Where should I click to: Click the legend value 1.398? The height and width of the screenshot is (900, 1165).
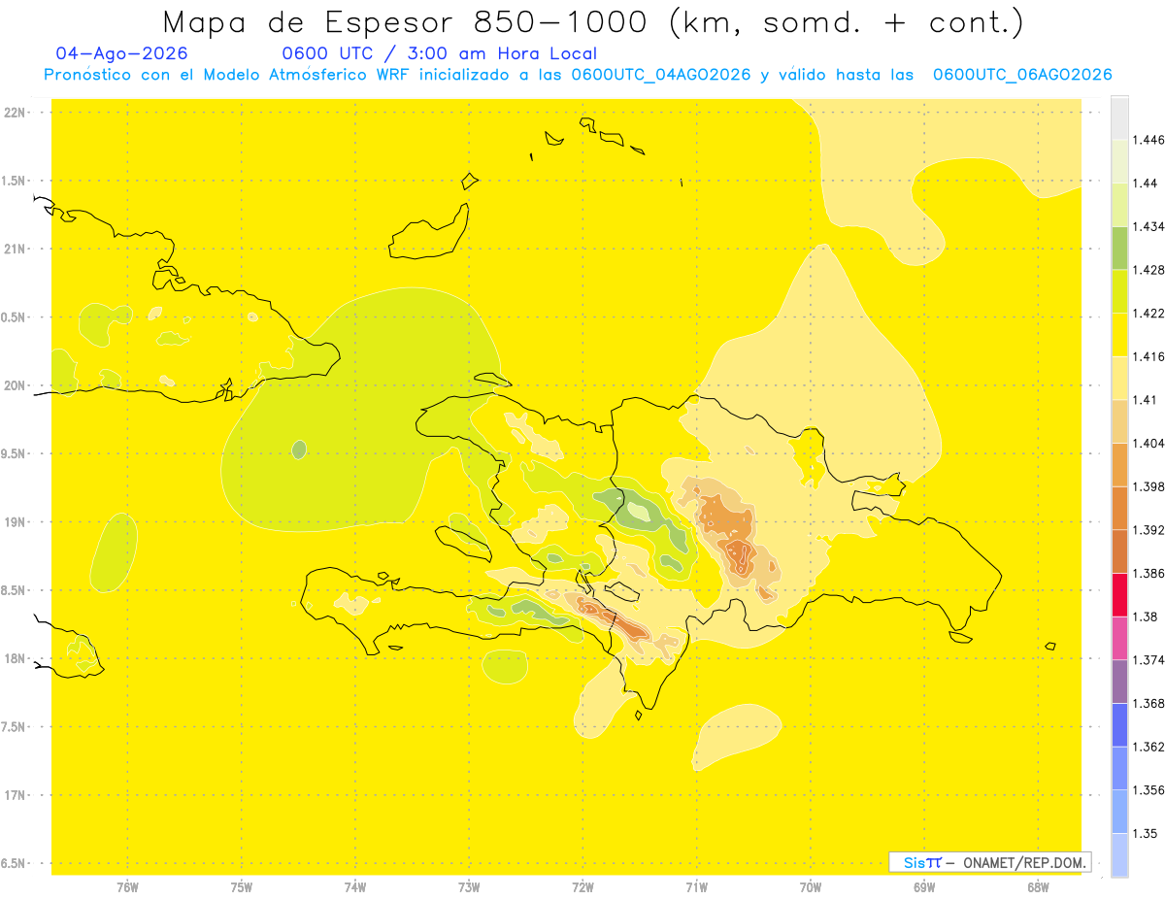1148,486
